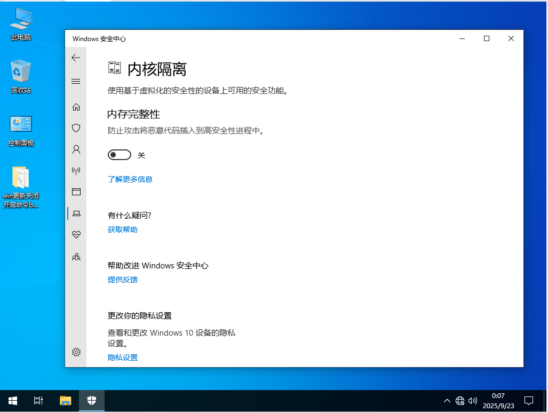Open the 此电脑 desktop icon
The image size is (548, 413).
[21, 24]
